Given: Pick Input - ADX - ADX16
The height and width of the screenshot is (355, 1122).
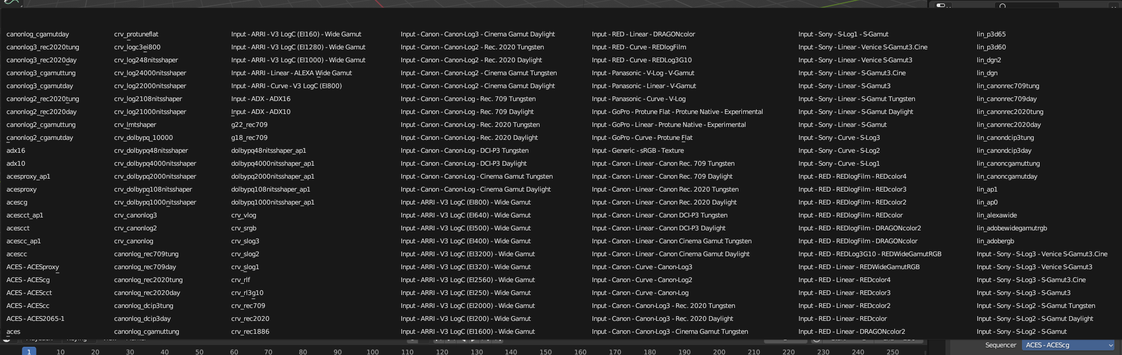Looking at the screenshot, I should click(261, 99).
